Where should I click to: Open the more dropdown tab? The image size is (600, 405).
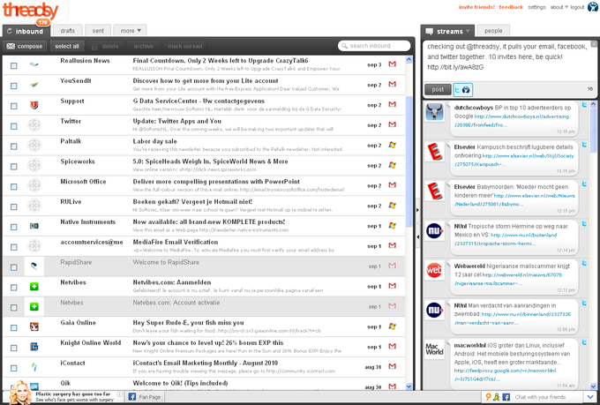click(x=130, y=31)
